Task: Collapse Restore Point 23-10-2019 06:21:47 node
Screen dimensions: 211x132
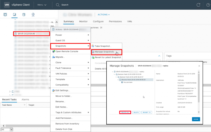Action: tap(116, 77)
